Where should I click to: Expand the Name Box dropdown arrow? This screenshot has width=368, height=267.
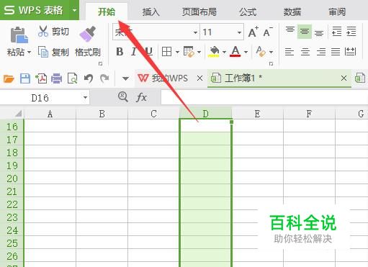pos(85,98)
